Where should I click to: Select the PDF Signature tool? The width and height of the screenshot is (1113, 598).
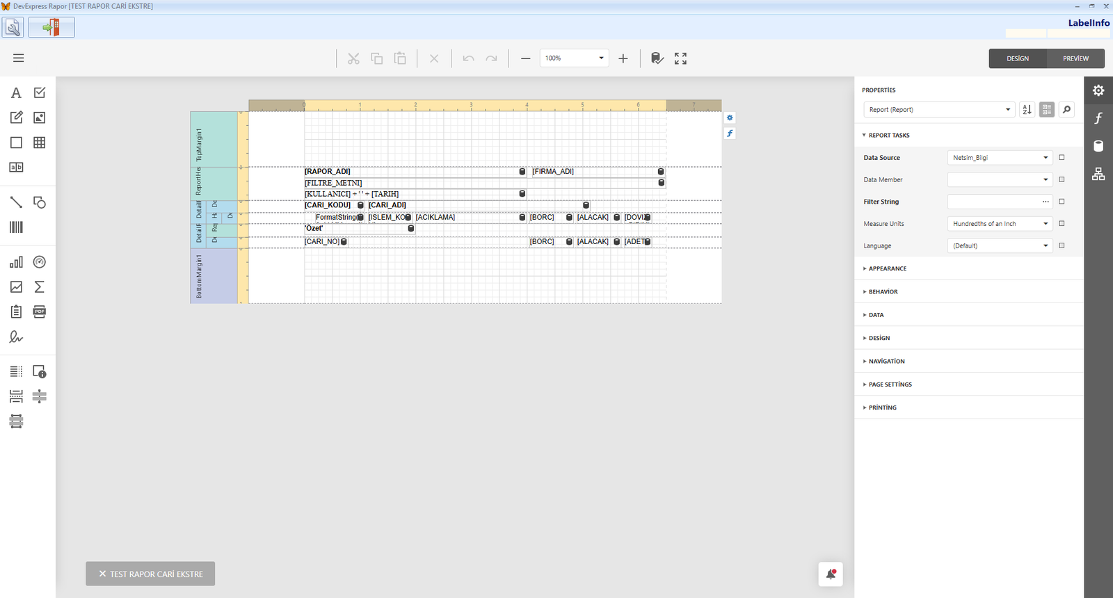(16, 337)
